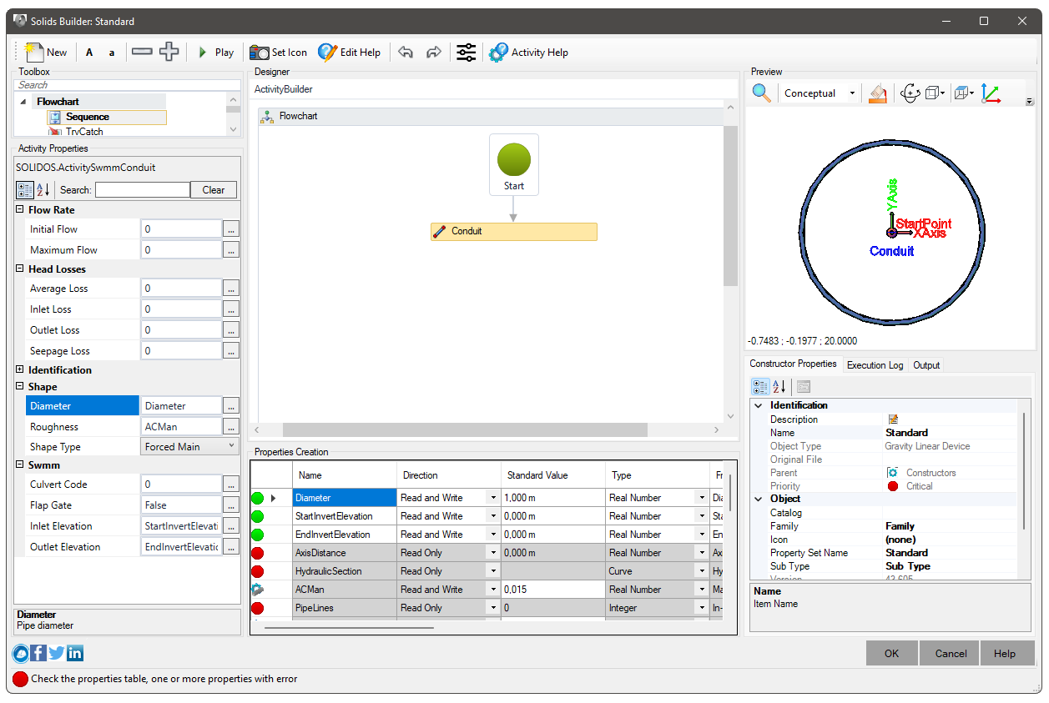Open Direction dropdown for AxisDistance row
This screenshot has height=703, width=1049.
493,553
